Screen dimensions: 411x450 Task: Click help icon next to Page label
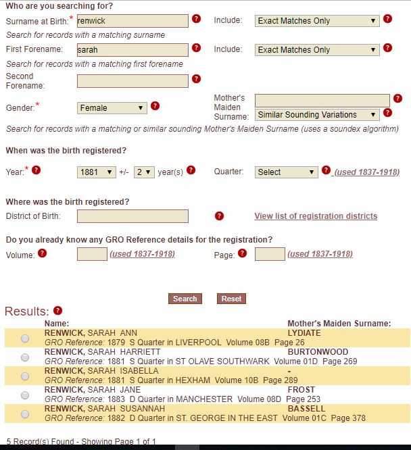coord(242,253)
